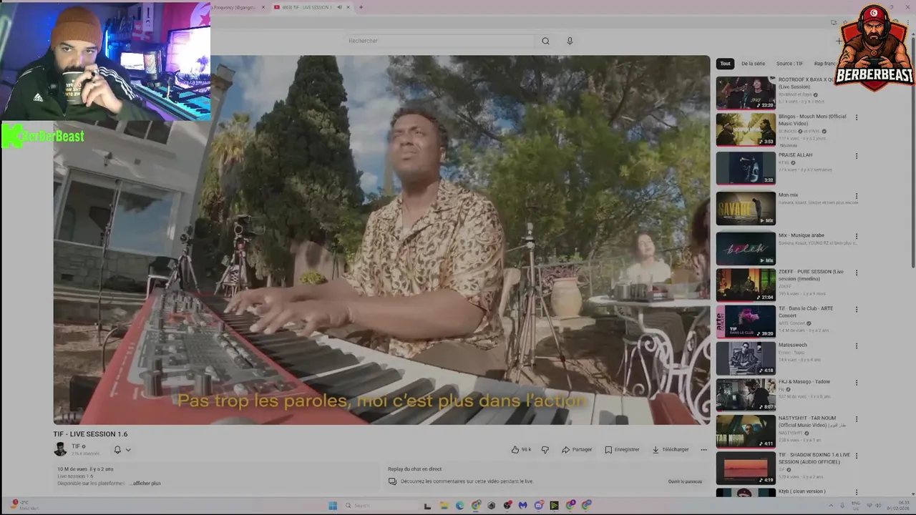
Task: Open the Mon mix playlist thumbnail
Action: (746, 208)
